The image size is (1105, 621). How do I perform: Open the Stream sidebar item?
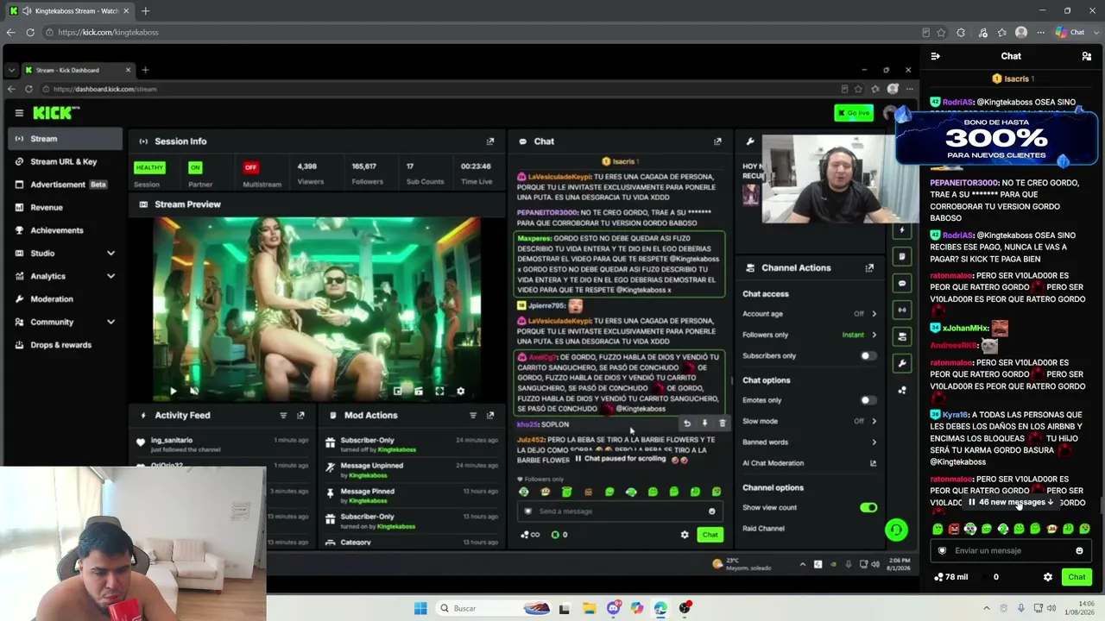(66, 139)
